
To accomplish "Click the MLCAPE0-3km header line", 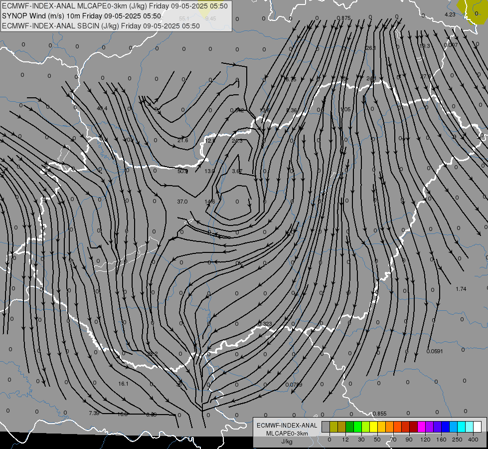I will point(115,6).
